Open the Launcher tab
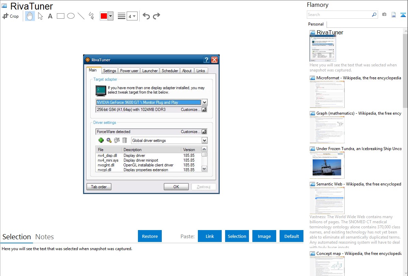The width and height of the screenshot is (408, 276). click(x=150, y=71)
